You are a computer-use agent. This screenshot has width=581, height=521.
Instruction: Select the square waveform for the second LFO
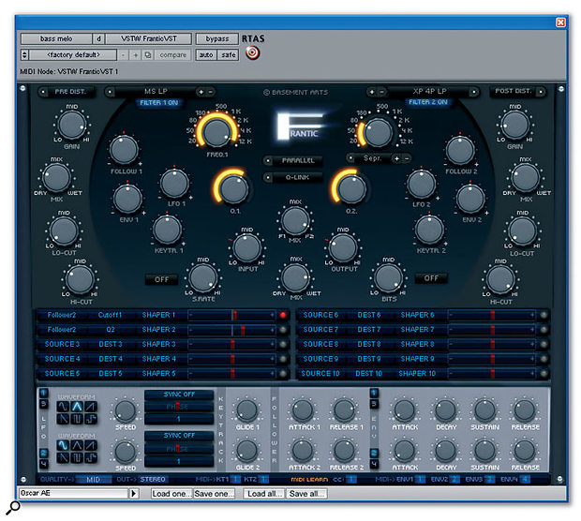[x=77, y=458]
